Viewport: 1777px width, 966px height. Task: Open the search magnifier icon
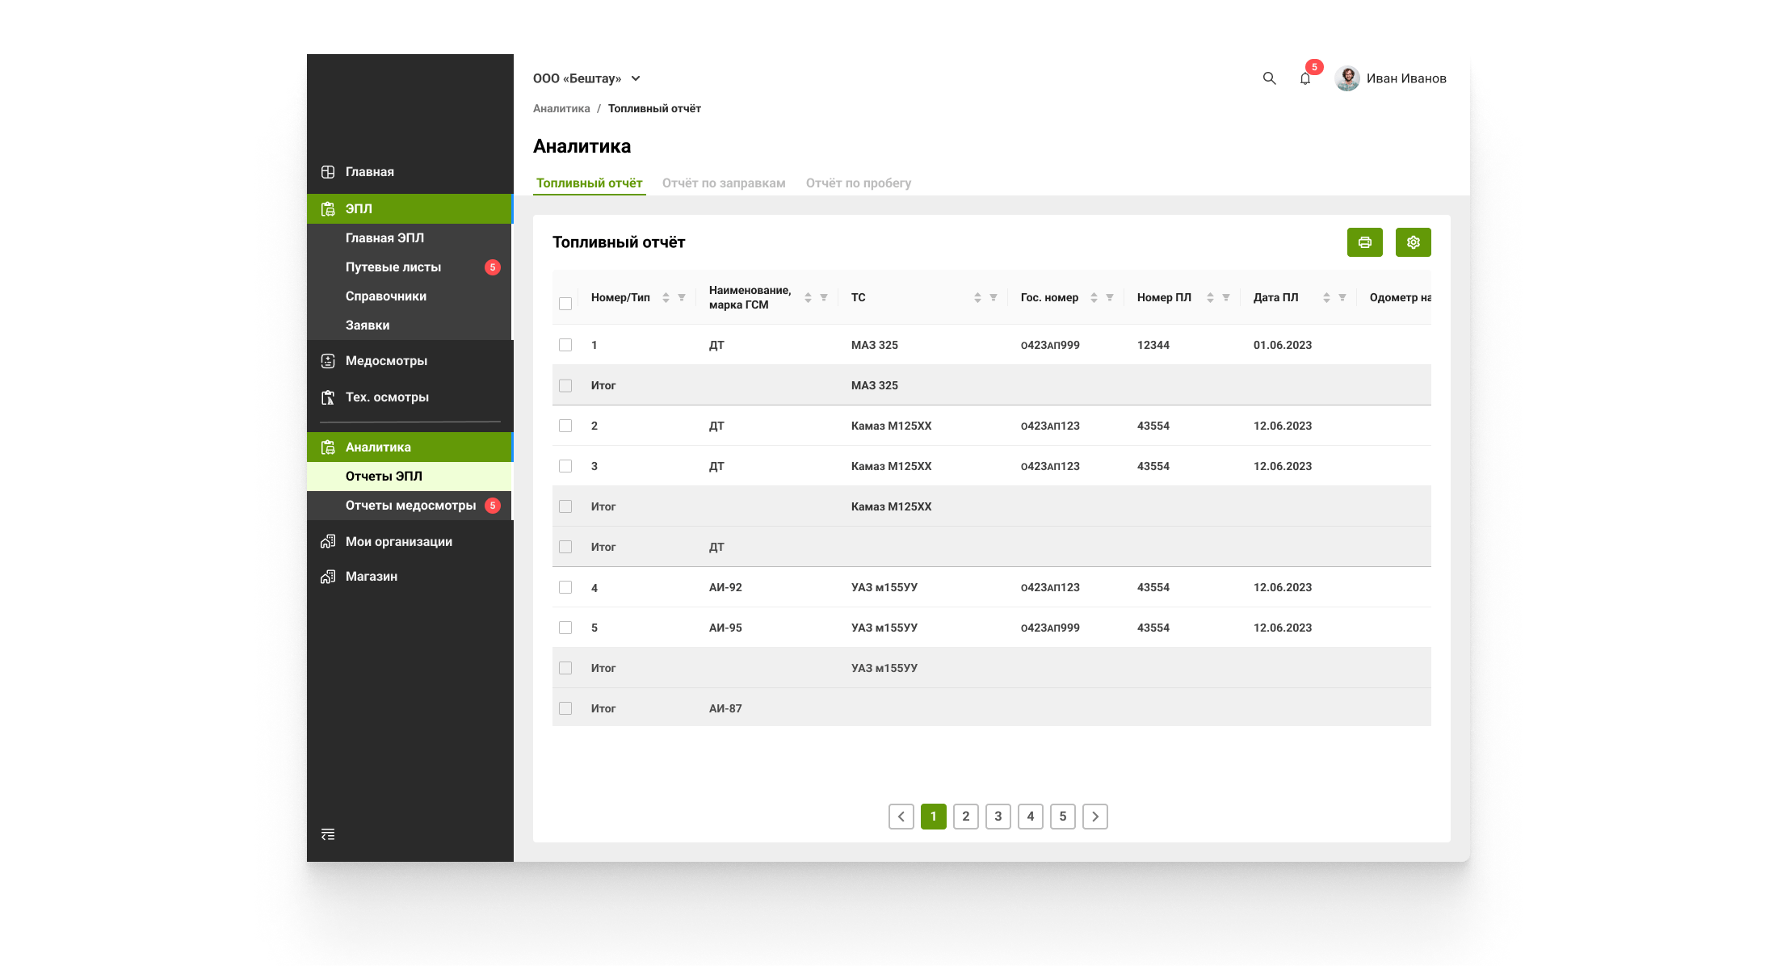click(x=1269, y=78)
